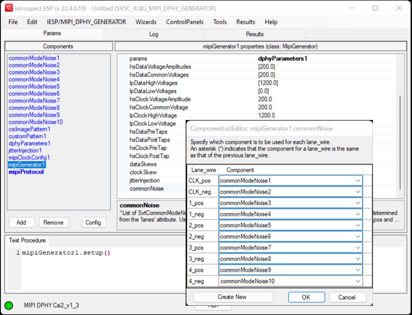Image resolution: width=412 pixels, height=315 pixels.
Task: Add a new component
Action: (21, 222)
